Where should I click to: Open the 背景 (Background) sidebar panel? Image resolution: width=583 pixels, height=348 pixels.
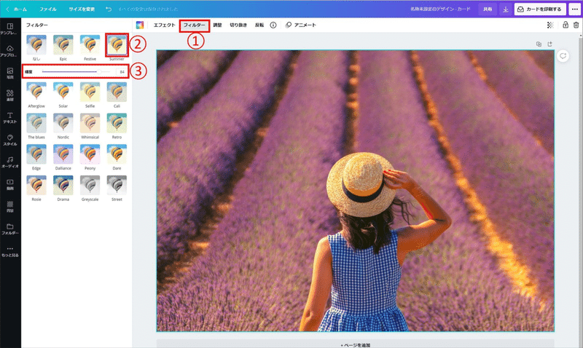click(x=10, y=207)
